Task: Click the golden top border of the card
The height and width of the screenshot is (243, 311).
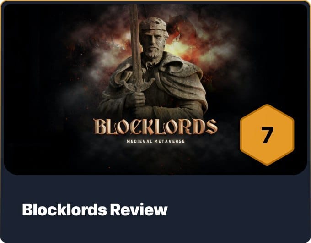Action: point(155,1)
